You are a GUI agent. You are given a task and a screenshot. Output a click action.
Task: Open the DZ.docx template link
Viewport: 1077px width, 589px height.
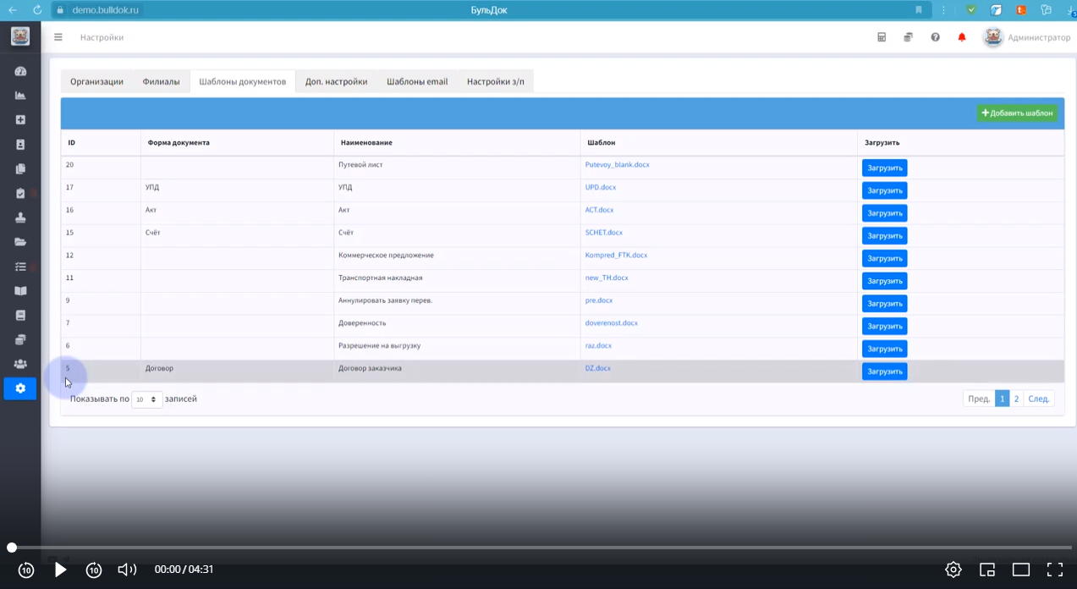(598, 368)
